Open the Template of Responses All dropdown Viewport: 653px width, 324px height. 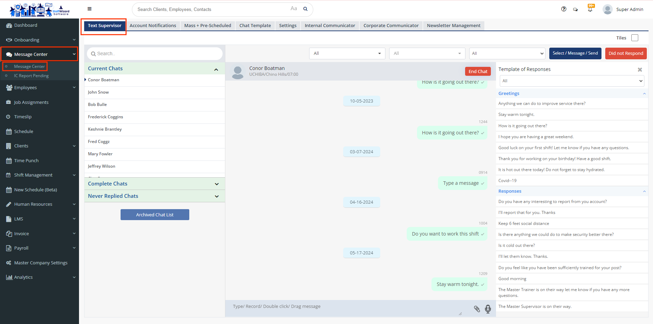click(x=572, y=81)
